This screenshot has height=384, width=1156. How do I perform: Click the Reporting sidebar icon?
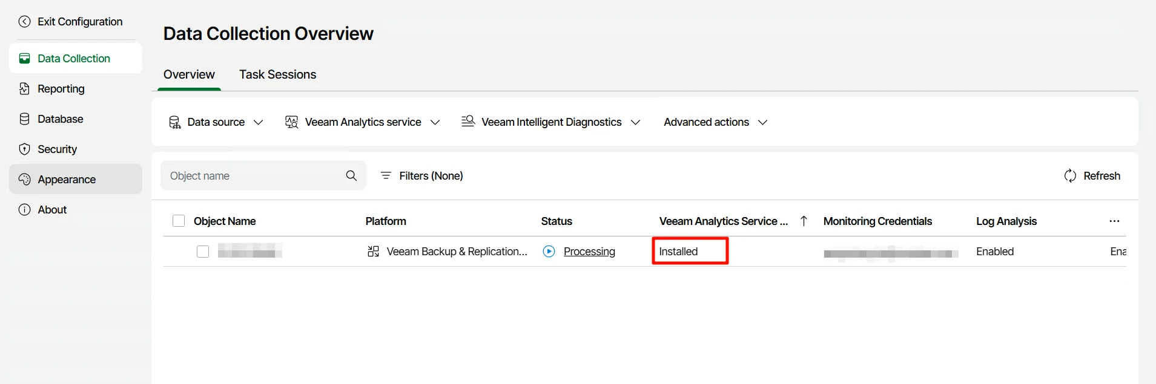click(24, 89)
